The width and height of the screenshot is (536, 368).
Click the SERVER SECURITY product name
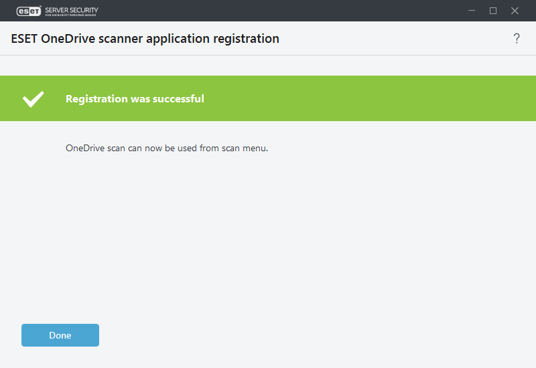(71, 9)
